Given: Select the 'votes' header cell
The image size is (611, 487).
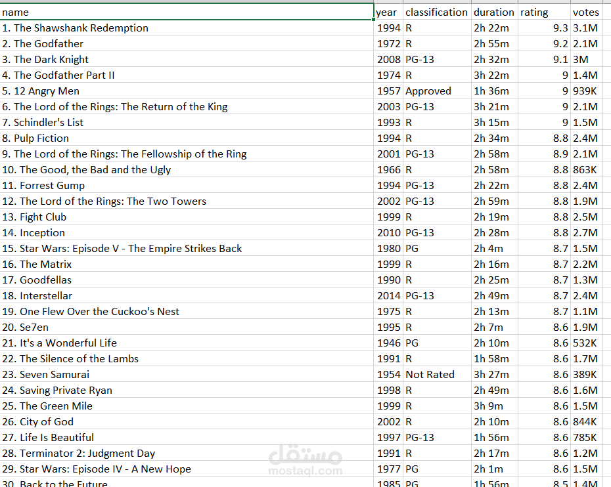Looking at the screenshot, I should tap(587, 12).
